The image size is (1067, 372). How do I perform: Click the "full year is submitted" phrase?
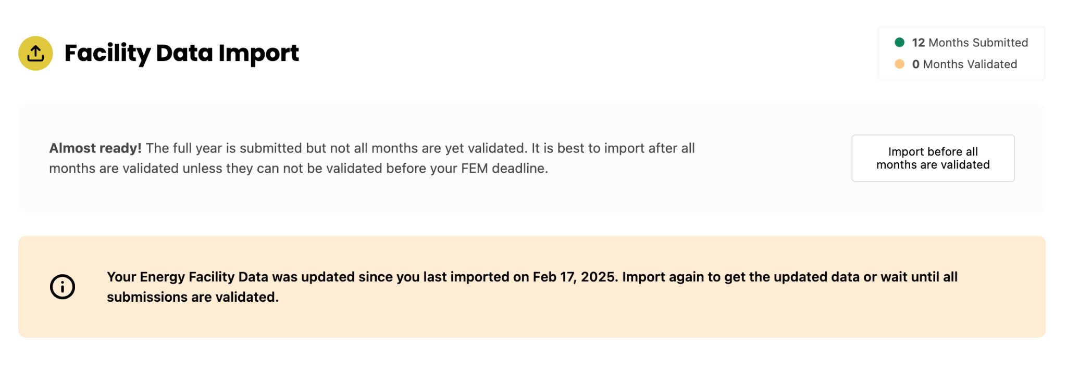tap(237, 148)
